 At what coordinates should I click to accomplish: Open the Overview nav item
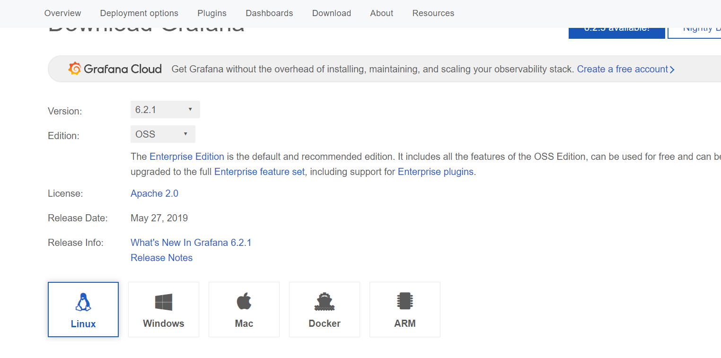tap(62, 13)
